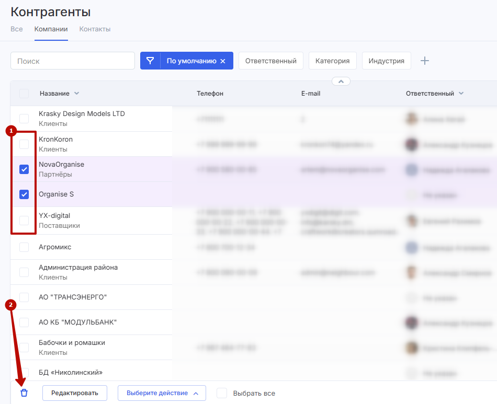Open the «Выберите действие» dropdown
This screenshot has height=404, width=497.
162,393
